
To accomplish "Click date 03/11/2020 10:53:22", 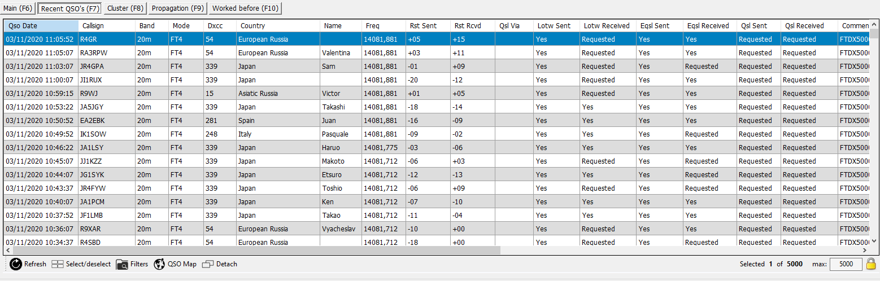I will point(40,107).
